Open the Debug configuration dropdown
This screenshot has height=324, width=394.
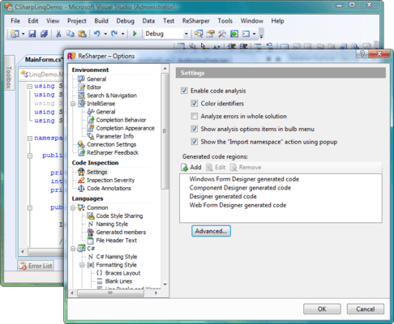tap(186, 34)
